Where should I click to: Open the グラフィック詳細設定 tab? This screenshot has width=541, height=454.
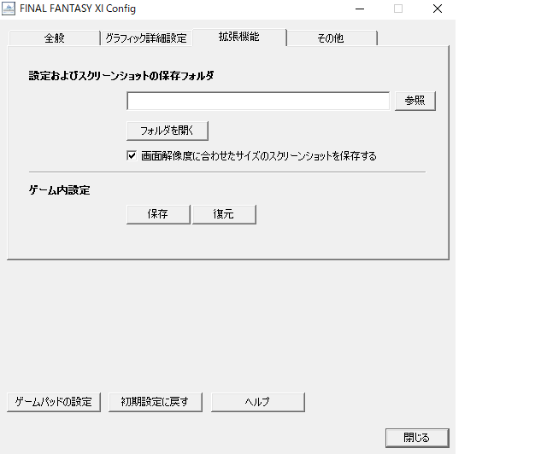coord(145,38)
